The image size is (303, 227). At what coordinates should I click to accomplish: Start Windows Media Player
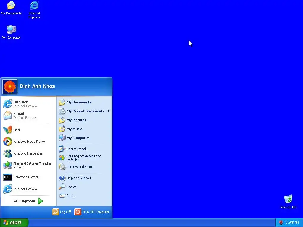tap(28, 142)
